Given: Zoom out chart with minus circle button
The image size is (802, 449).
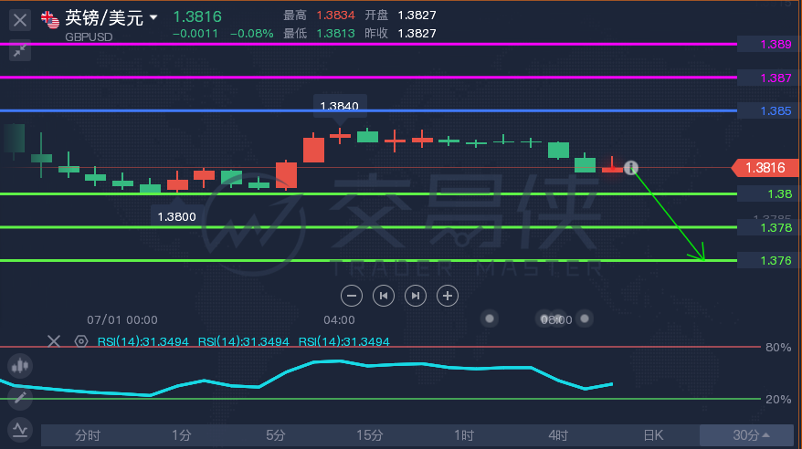Looking at the screenshot, I should coord(352,296).
